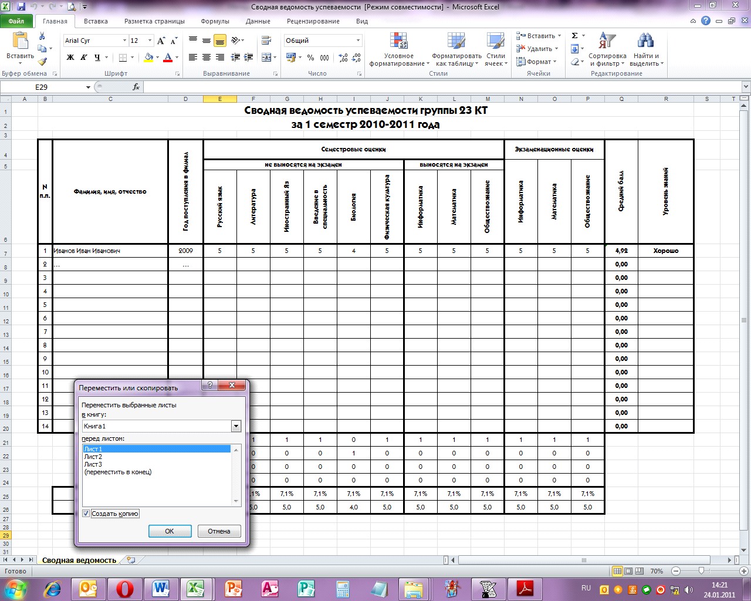Select the center align text icon
The image size is (751, 601).
pos(207,58)
